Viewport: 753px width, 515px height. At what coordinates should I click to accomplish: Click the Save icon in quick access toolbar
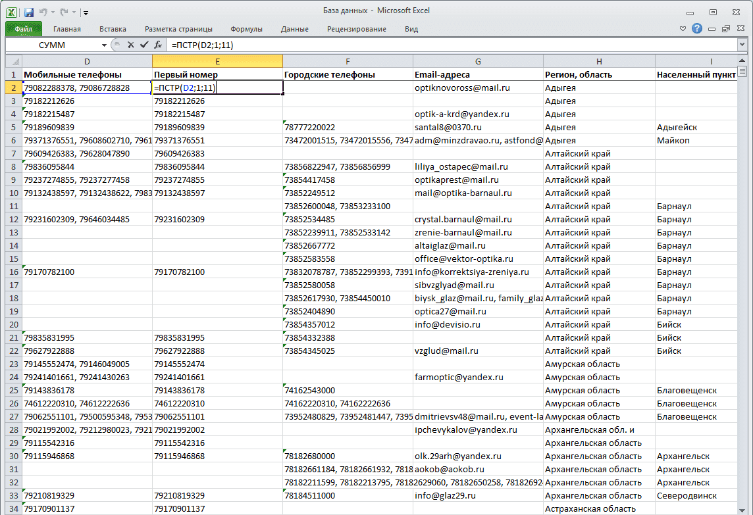pos(28,12)
